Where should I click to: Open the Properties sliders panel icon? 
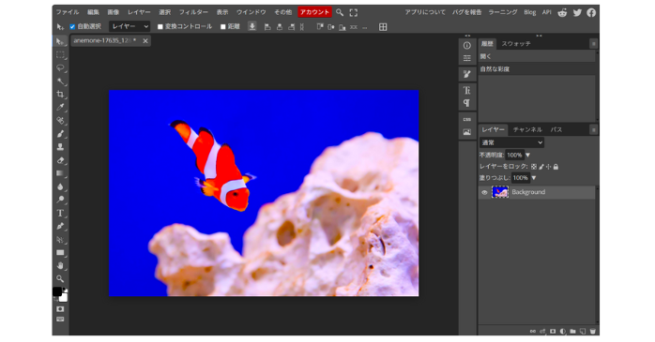coord(467,58)
